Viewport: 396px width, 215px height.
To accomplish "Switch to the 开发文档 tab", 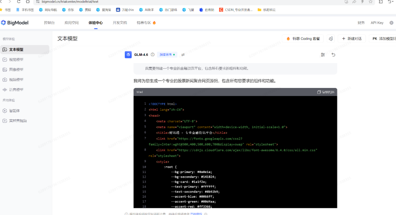I will (120, 23).
